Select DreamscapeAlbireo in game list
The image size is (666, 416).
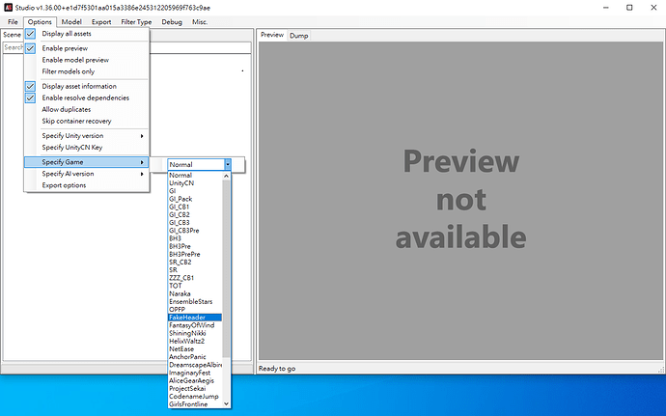coord(195,365)
